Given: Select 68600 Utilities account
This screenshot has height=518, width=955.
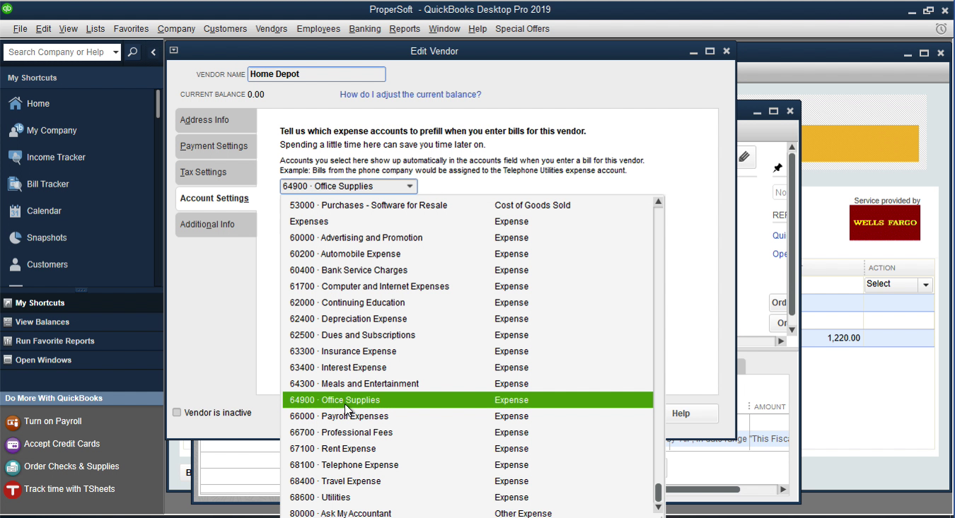Looking at the screenshot, I should pyautogui.click(x=467, y=498).
